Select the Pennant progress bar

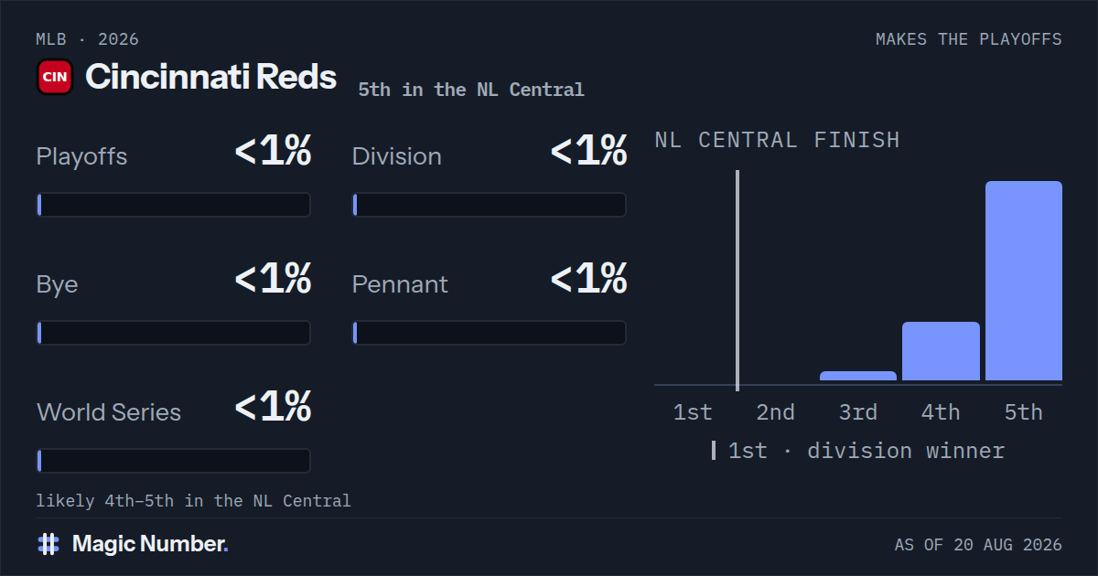[x=490, y=333]
